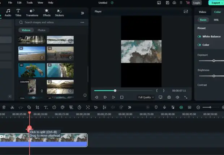The image size is (224, 155).
Task: Take a snapshot with camera icon
Action: (x=169, y=97)
